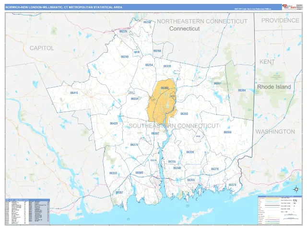This screenshot has width=307, height=230.
Task: Select ZIP code label 06359
Action: pos(227,132)
